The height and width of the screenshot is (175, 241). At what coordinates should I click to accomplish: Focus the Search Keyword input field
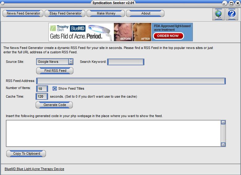pyautogui.click(x=126, y=62)
